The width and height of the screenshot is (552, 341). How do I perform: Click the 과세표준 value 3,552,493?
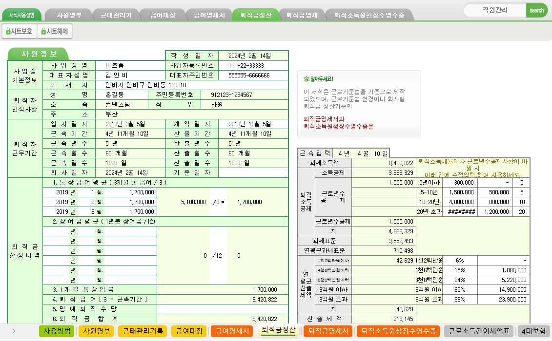[383, 241]
